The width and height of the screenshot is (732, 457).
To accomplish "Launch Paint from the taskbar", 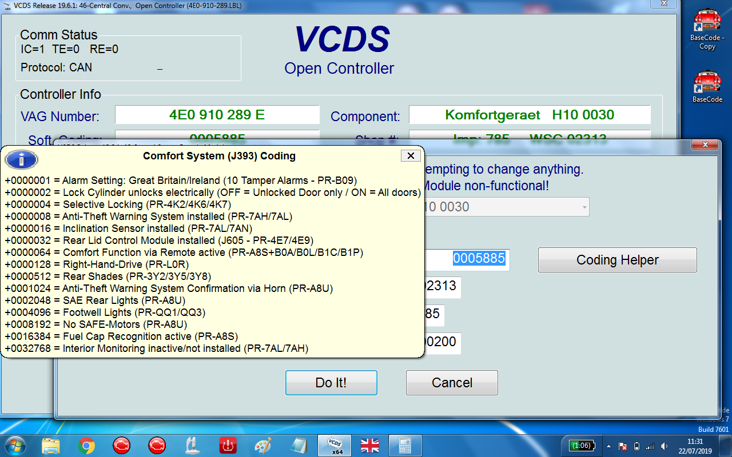I will pyautogui.click(x=264, y=446).
